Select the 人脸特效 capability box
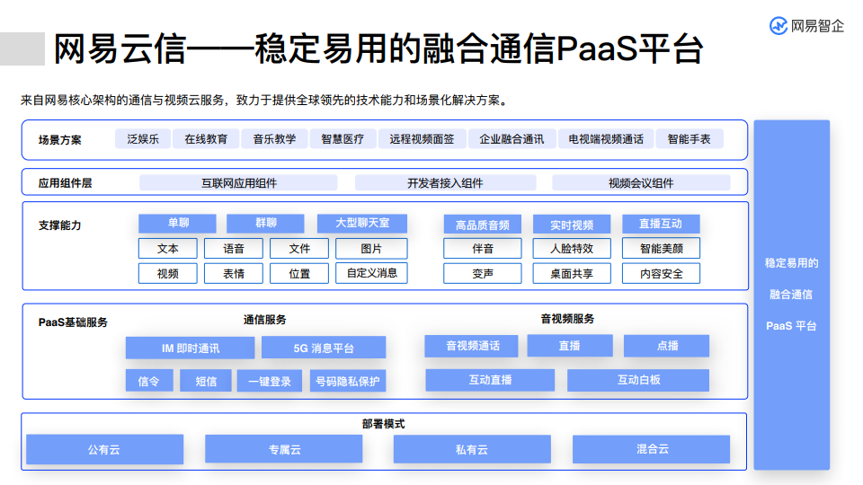 572,249
